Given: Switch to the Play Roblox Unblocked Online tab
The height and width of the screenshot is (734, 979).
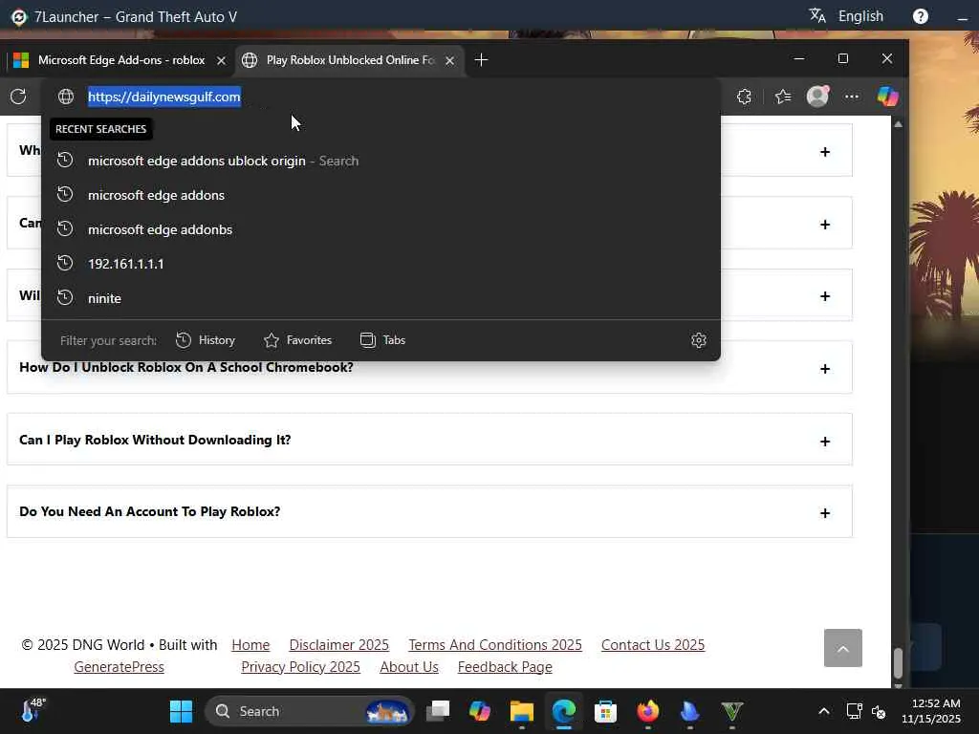Looking at the screenshot, I should (350, 60).
